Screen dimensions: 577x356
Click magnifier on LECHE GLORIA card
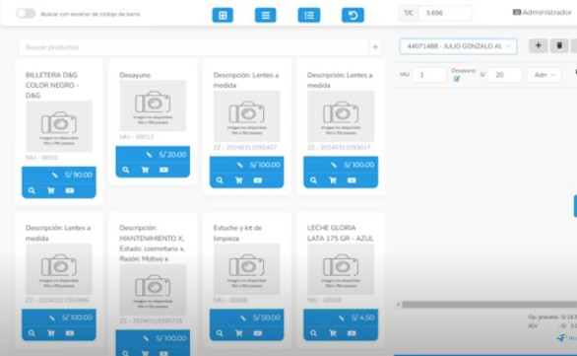313,333
